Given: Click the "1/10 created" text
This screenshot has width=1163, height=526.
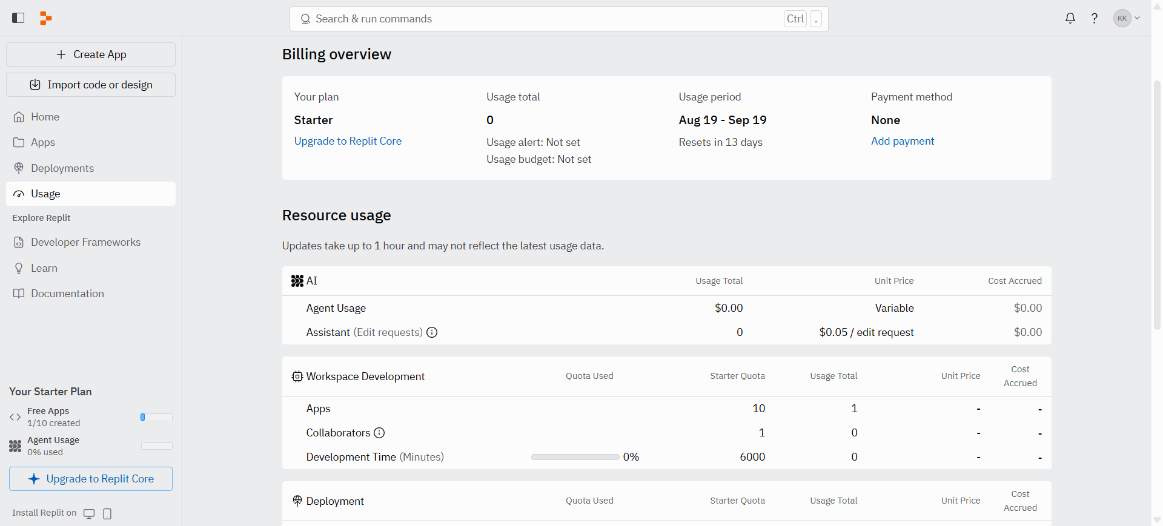Looking at the screenshot, I should coord(53,423).
